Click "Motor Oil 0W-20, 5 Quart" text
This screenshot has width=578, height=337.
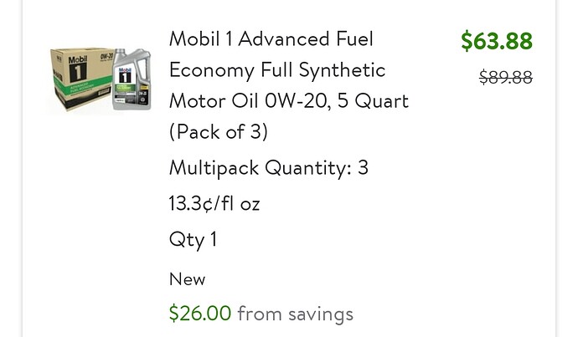click(x=289, y=101)
